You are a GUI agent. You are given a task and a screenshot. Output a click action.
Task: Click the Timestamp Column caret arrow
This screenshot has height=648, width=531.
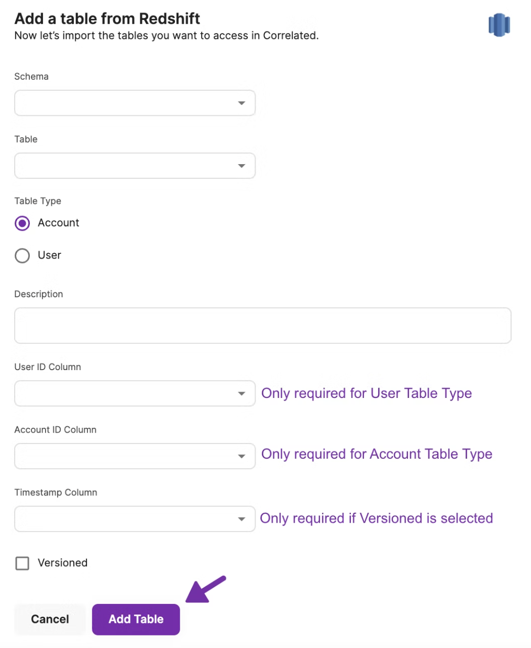[x=241, y=519]
